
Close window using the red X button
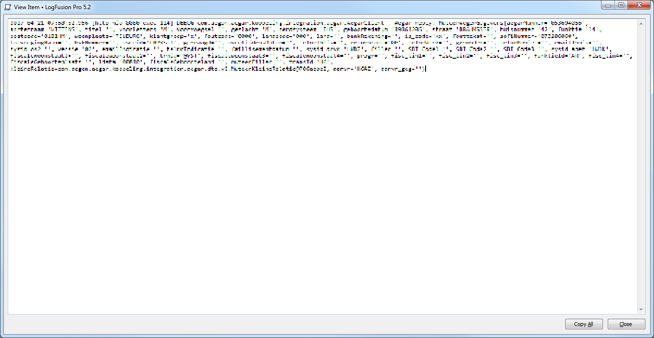[x=639, y=5]
